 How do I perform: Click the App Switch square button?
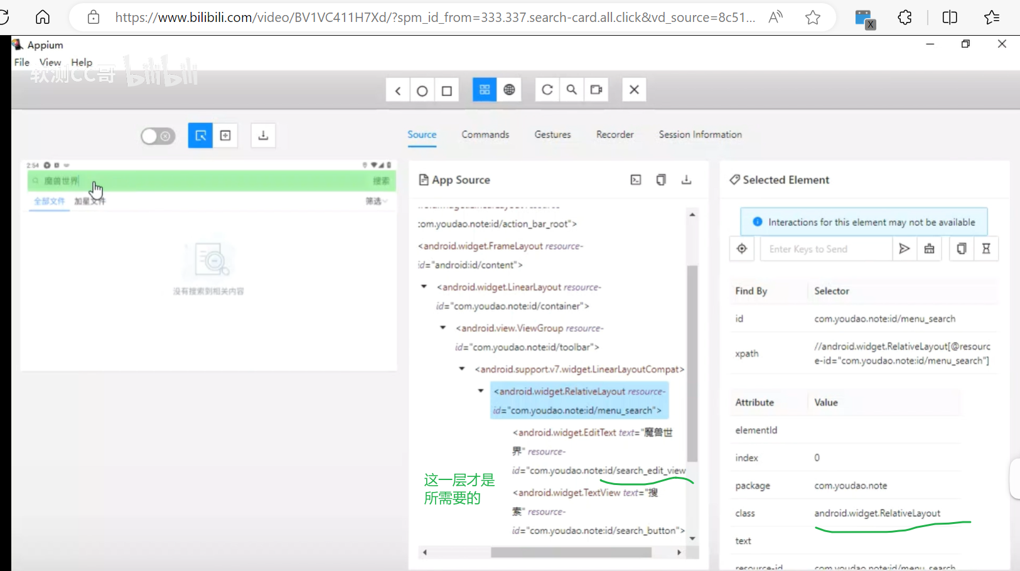[x=447, y=90]
